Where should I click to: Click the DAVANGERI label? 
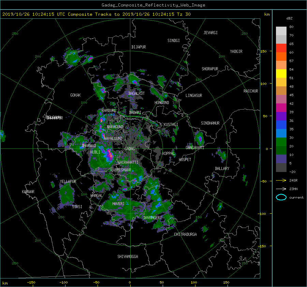pos(152,218)
